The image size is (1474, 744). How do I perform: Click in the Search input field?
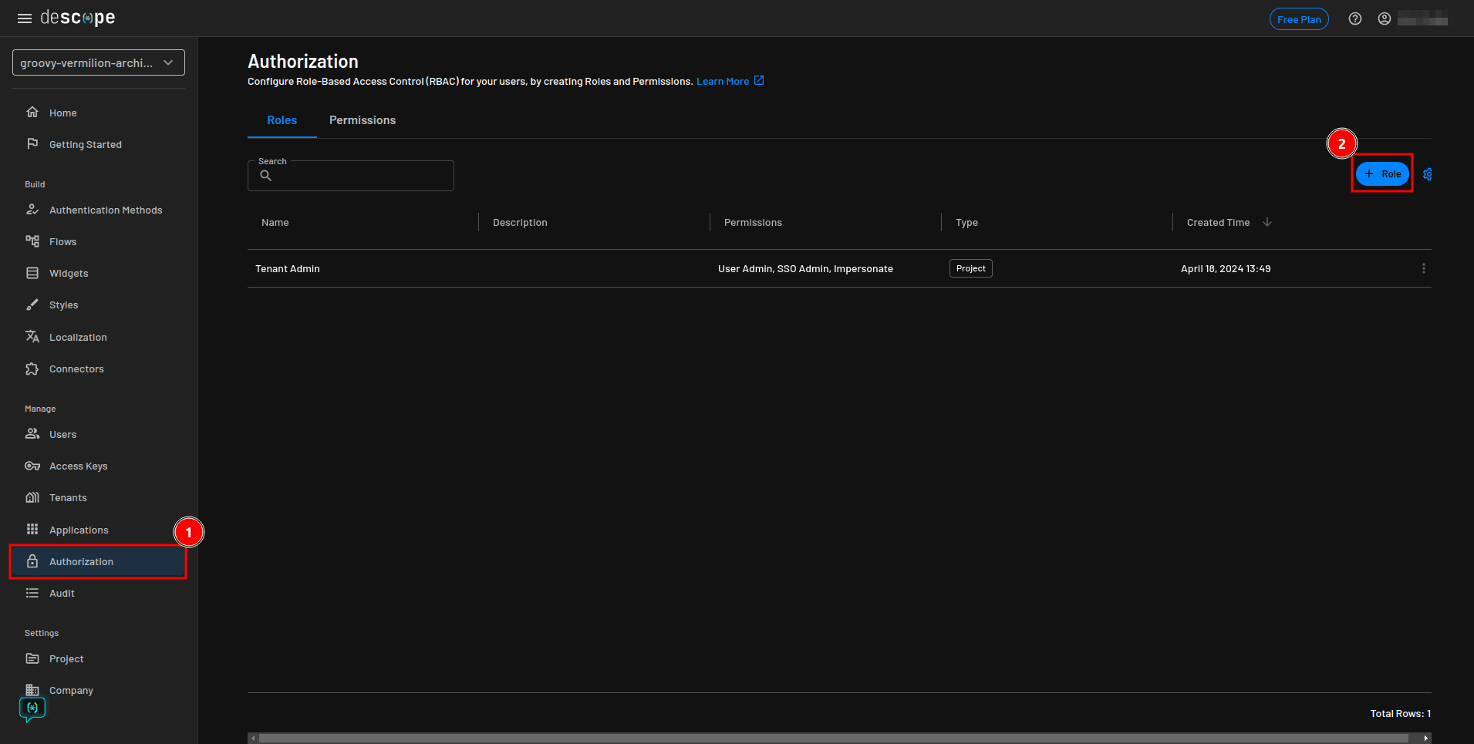(363, 177)
